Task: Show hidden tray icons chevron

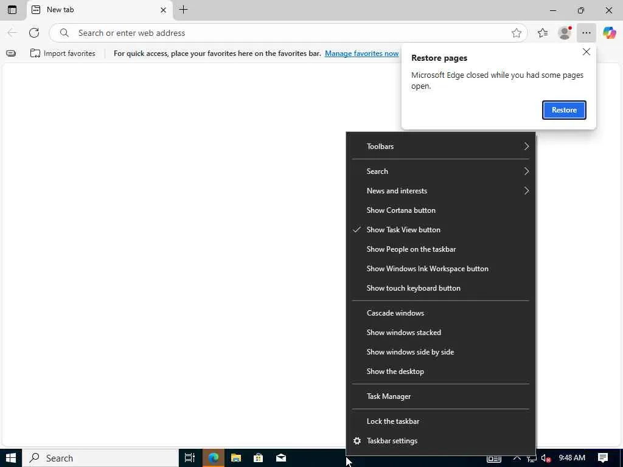Action: (x=517, y=458)
